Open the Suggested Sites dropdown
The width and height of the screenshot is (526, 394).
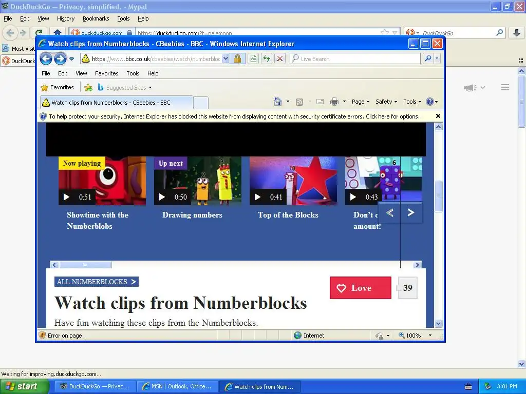point(125,87)
